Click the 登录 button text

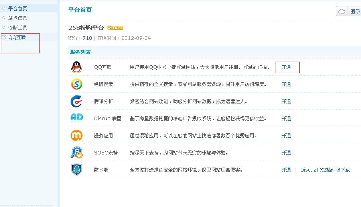355,11
